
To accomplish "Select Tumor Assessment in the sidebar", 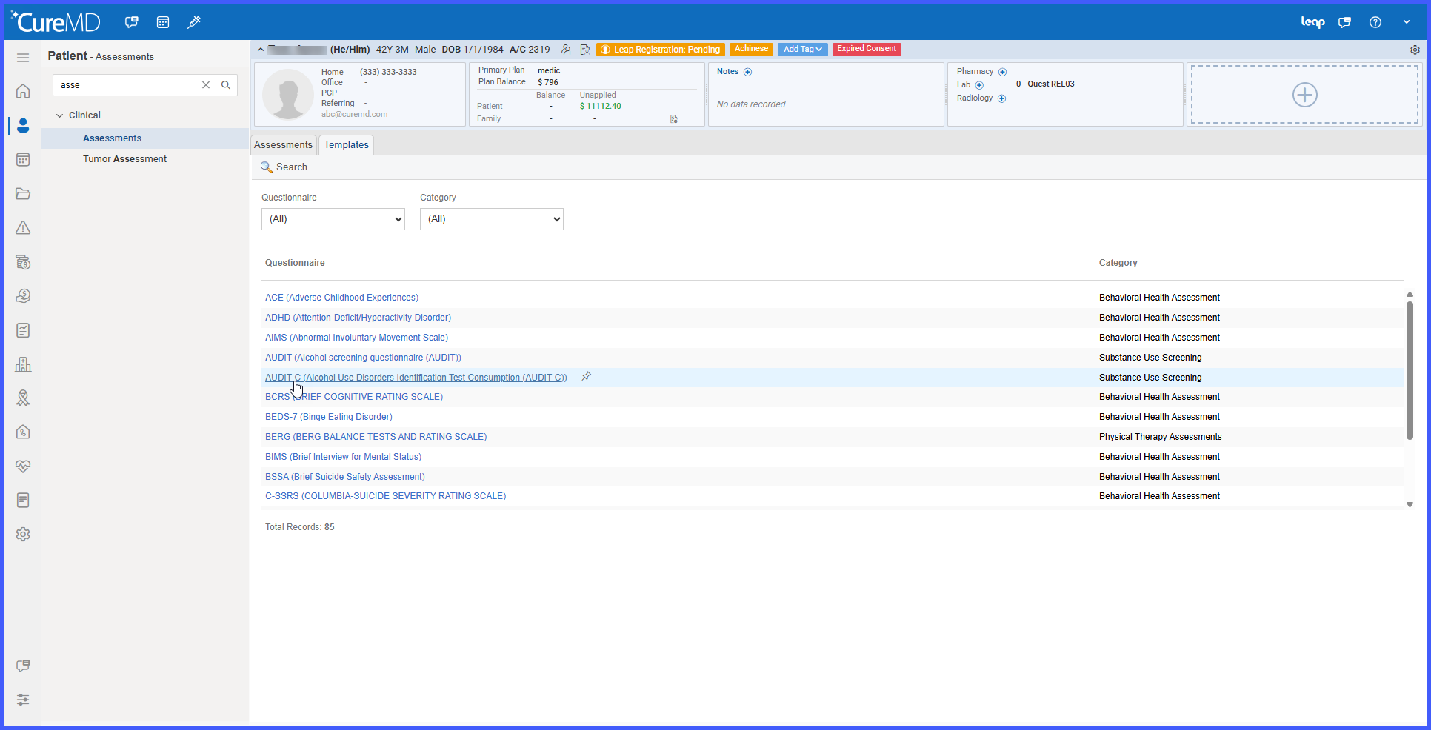I will (x=124, y=159).
